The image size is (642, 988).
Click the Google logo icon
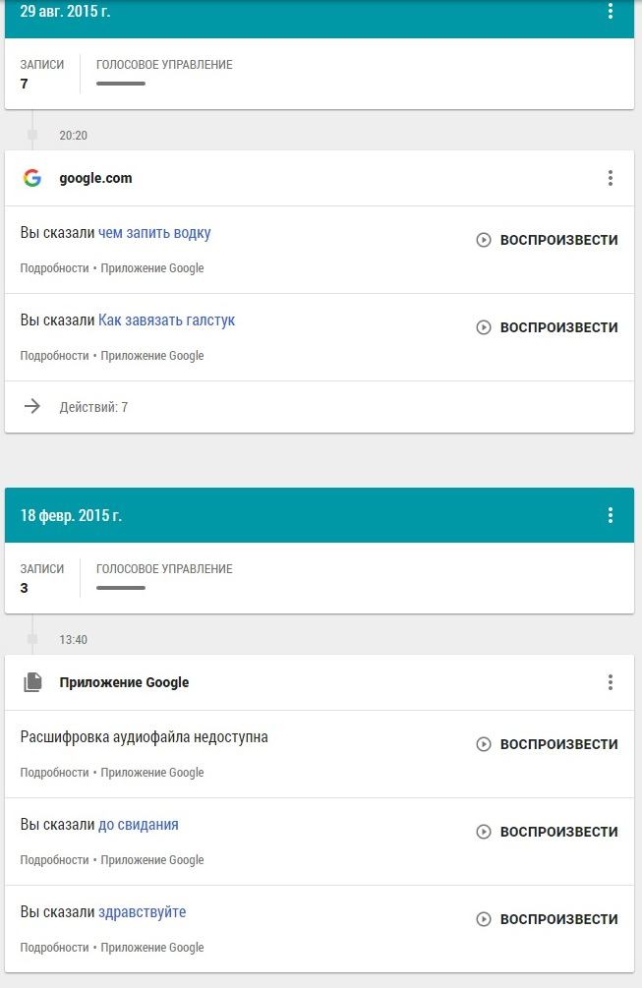(x=32, y=178)
